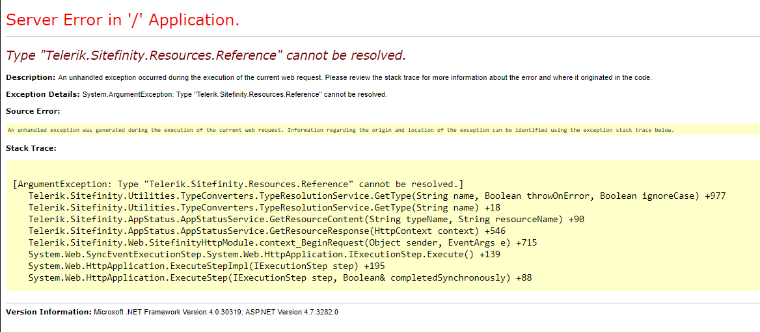Screen dimensions: 760x332
Task: Click the HttpApplication.ExecuteStepImpl +195 stack line
Action: (206, 266)
